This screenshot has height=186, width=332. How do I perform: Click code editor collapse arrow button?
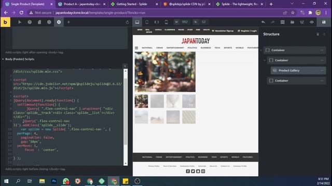(x=125, y=66)
